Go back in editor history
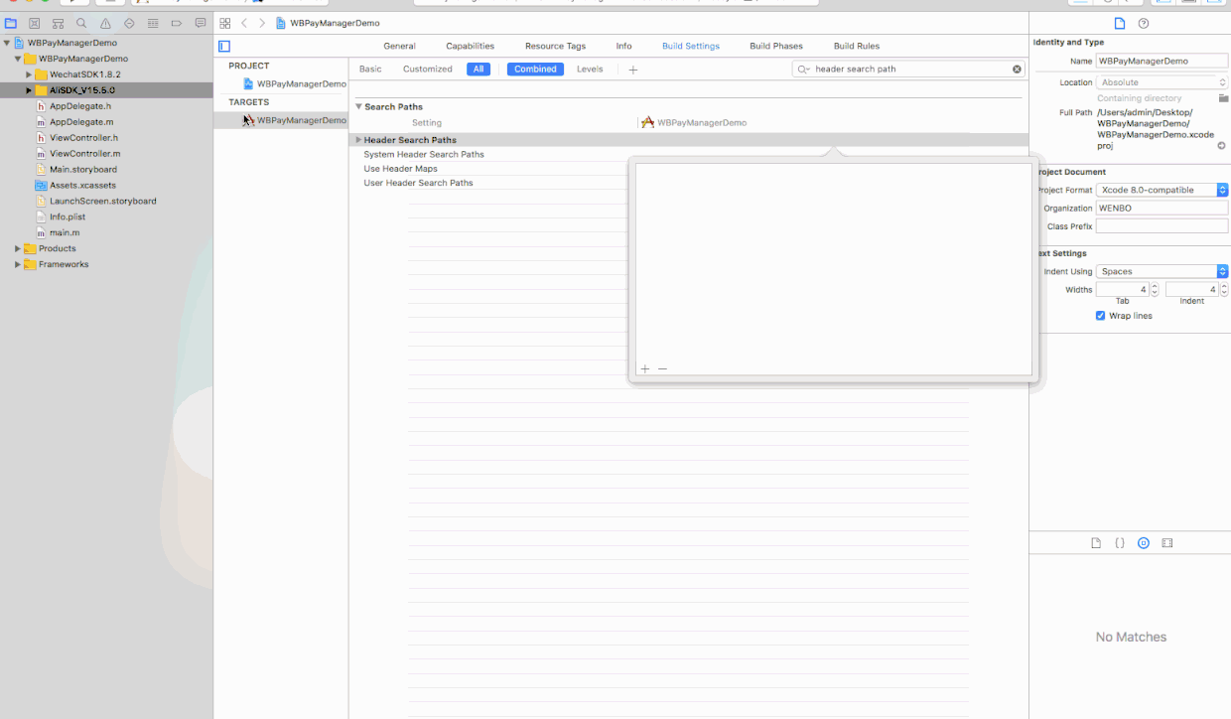 (x=244, y=22)
